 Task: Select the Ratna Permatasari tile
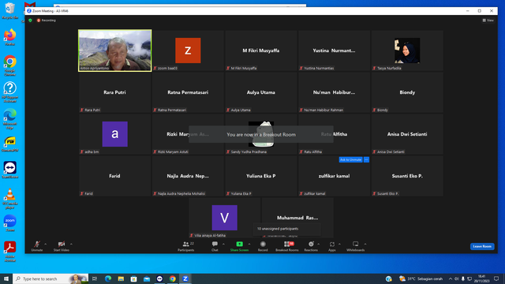click(188, 92)
